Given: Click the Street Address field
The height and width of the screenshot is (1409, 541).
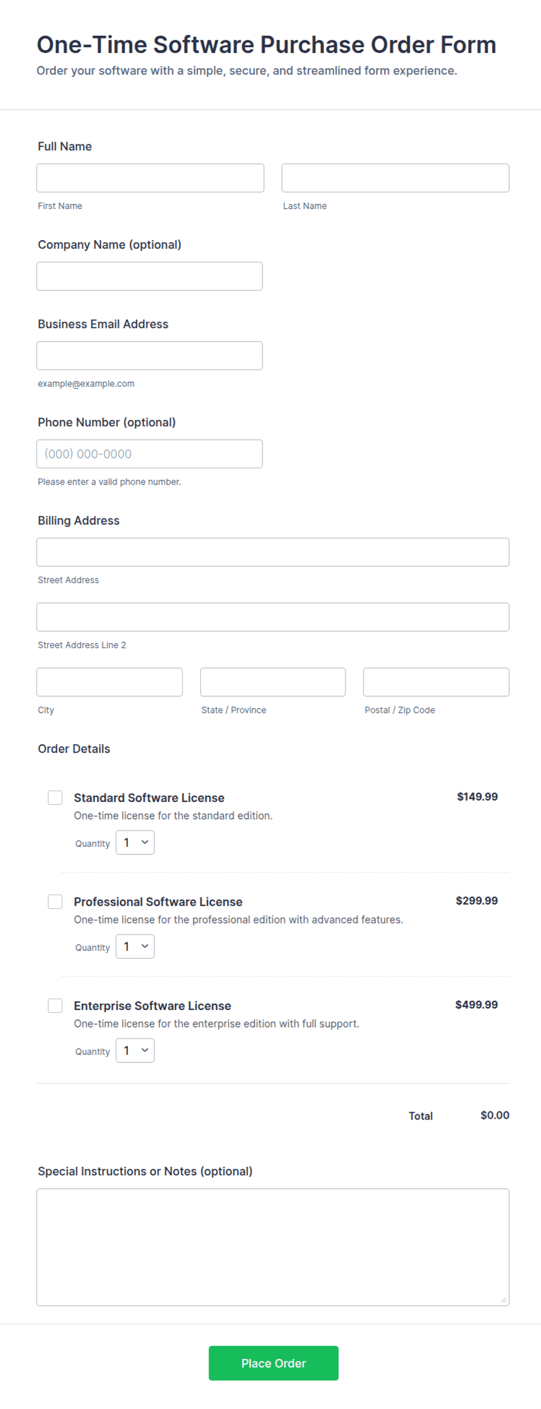Looking at the screenshot, I should click(273, 552).
